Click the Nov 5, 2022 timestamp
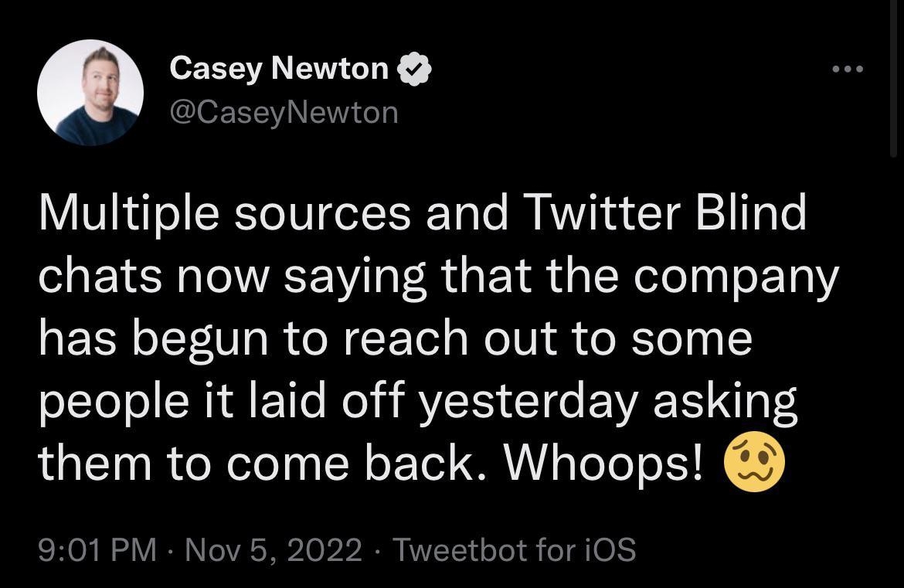The height and width of the screenshot is (588, 904). 272,551
